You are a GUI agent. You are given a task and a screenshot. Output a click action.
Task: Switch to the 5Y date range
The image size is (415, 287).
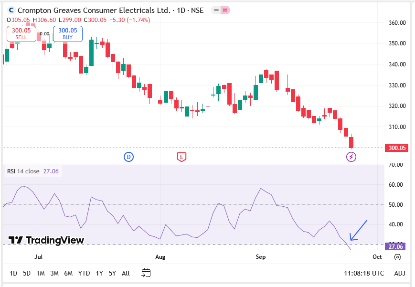[112, 273]
